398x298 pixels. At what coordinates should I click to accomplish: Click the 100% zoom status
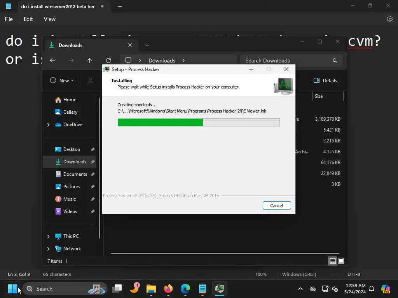[261, 274]
